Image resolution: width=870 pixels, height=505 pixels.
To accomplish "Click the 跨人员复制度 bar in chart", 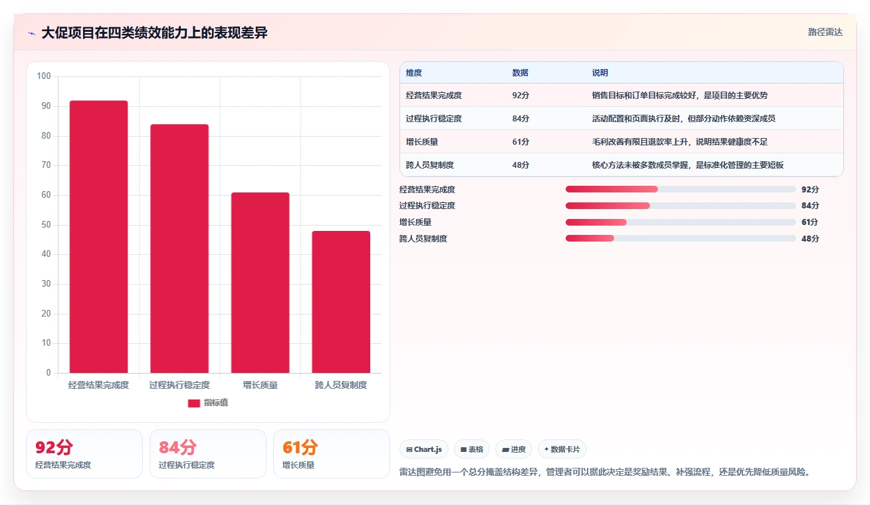I will (341, 302).
